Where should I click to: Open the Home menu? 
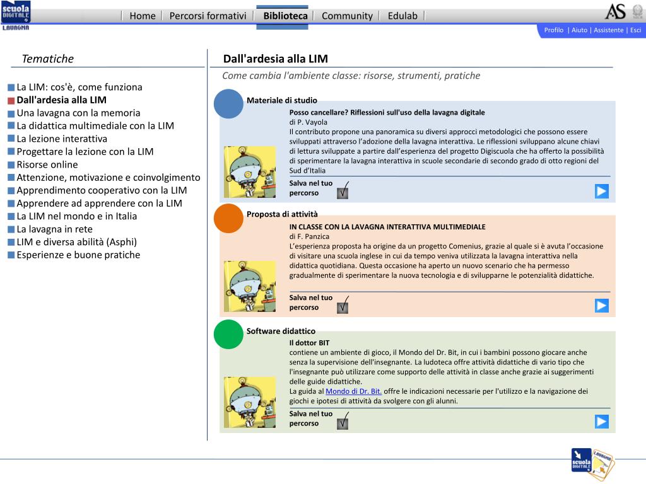143,16
